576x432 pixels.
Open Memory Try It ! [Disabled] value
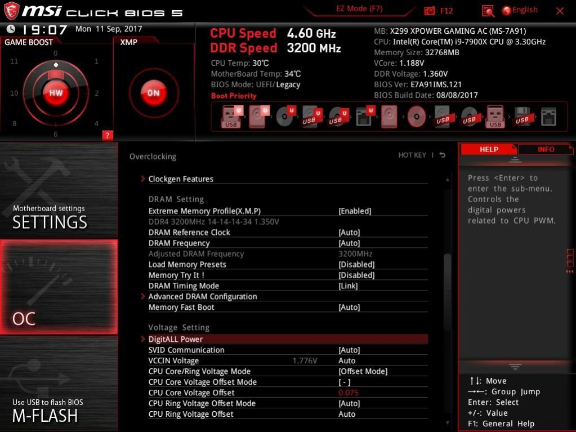pos(356,275)
